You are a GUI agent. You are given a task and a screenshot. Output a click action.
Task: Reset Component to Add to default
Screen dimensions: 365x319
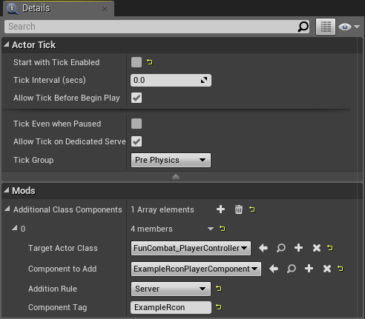pos(341,269)
